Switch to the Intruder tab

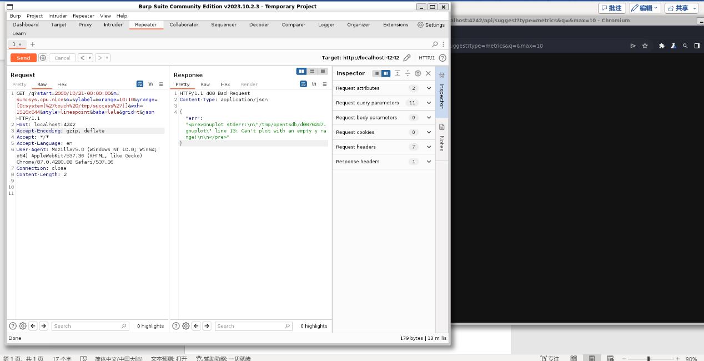pyautogui.click(x=113, y=24)
